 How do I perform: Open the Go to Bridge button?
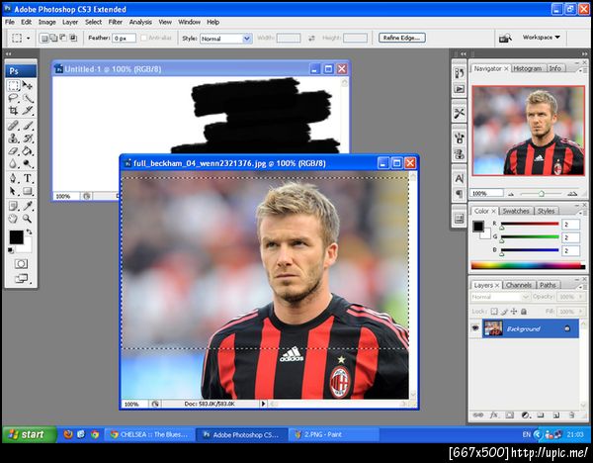[505, 38]
